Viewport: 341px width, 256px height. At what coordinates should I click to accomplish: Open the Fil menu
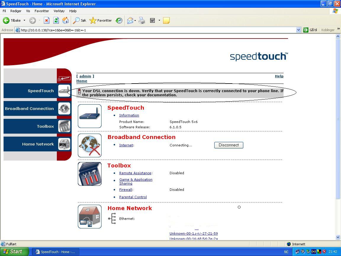[x=4, y=11]
